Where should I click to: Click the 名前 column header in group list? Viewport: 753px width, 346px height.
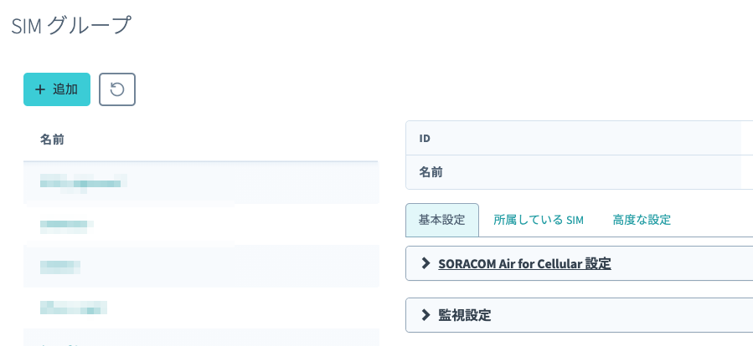click(x=52, y=140)
